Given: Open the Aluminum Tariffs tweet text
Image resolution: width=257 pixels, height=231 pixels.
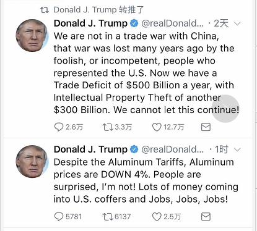Looking at the screenshot, I should coord(146,180).
